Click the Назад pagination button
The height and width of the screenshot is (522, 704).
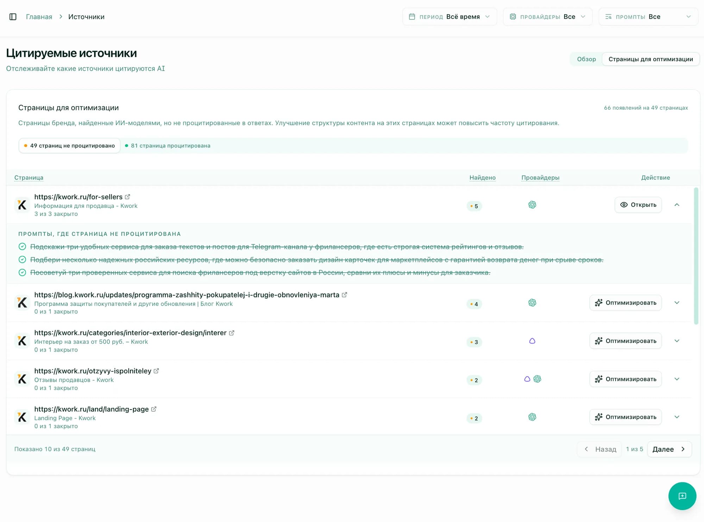600,449
